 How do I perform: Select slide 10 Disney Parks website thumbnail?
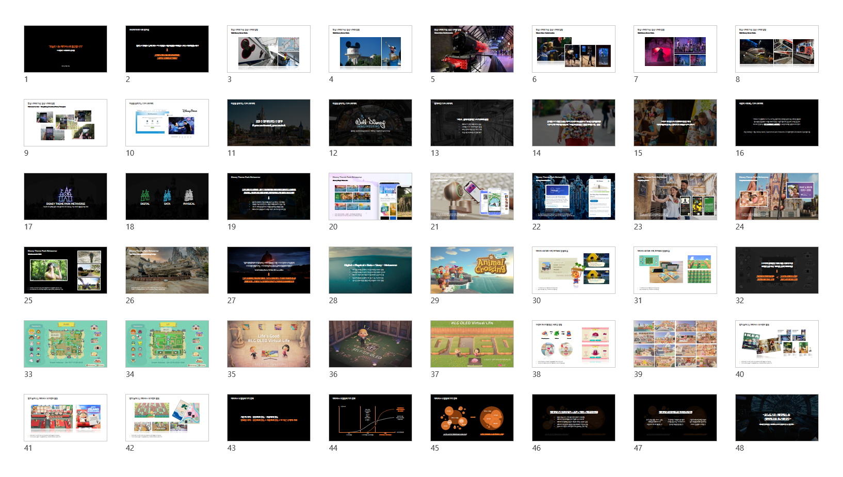[167, 123]
